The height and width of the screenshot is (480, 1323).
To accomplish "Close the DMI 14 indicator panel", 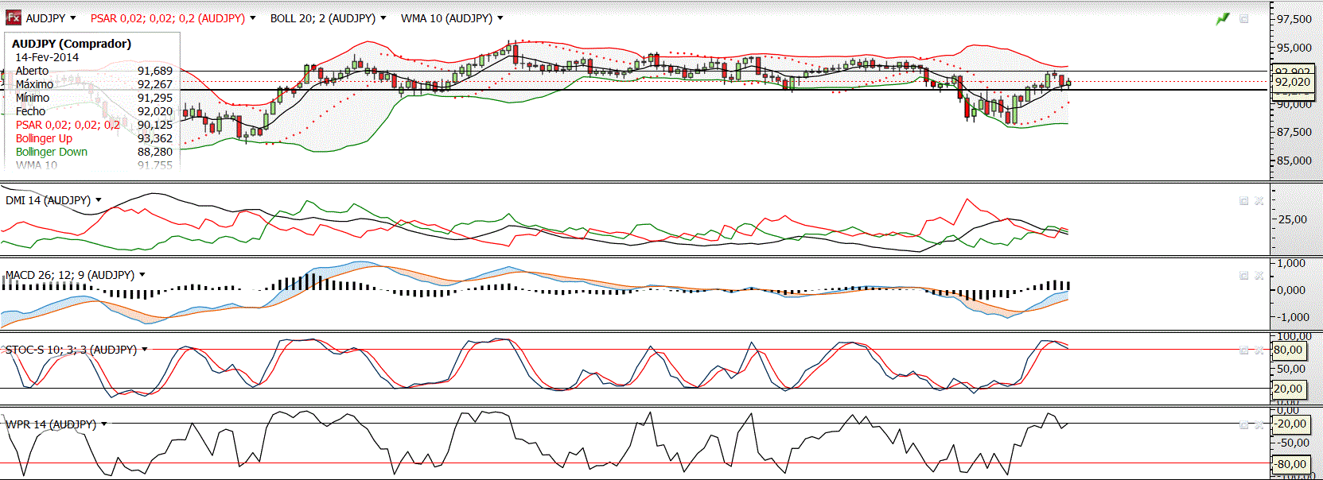I will tap(1259, 201).
